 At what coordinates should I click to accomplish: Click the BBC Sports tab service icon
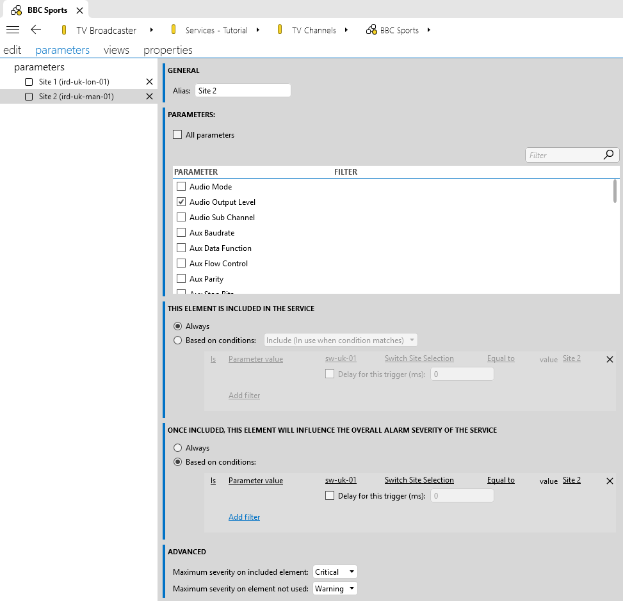(16, 10)
